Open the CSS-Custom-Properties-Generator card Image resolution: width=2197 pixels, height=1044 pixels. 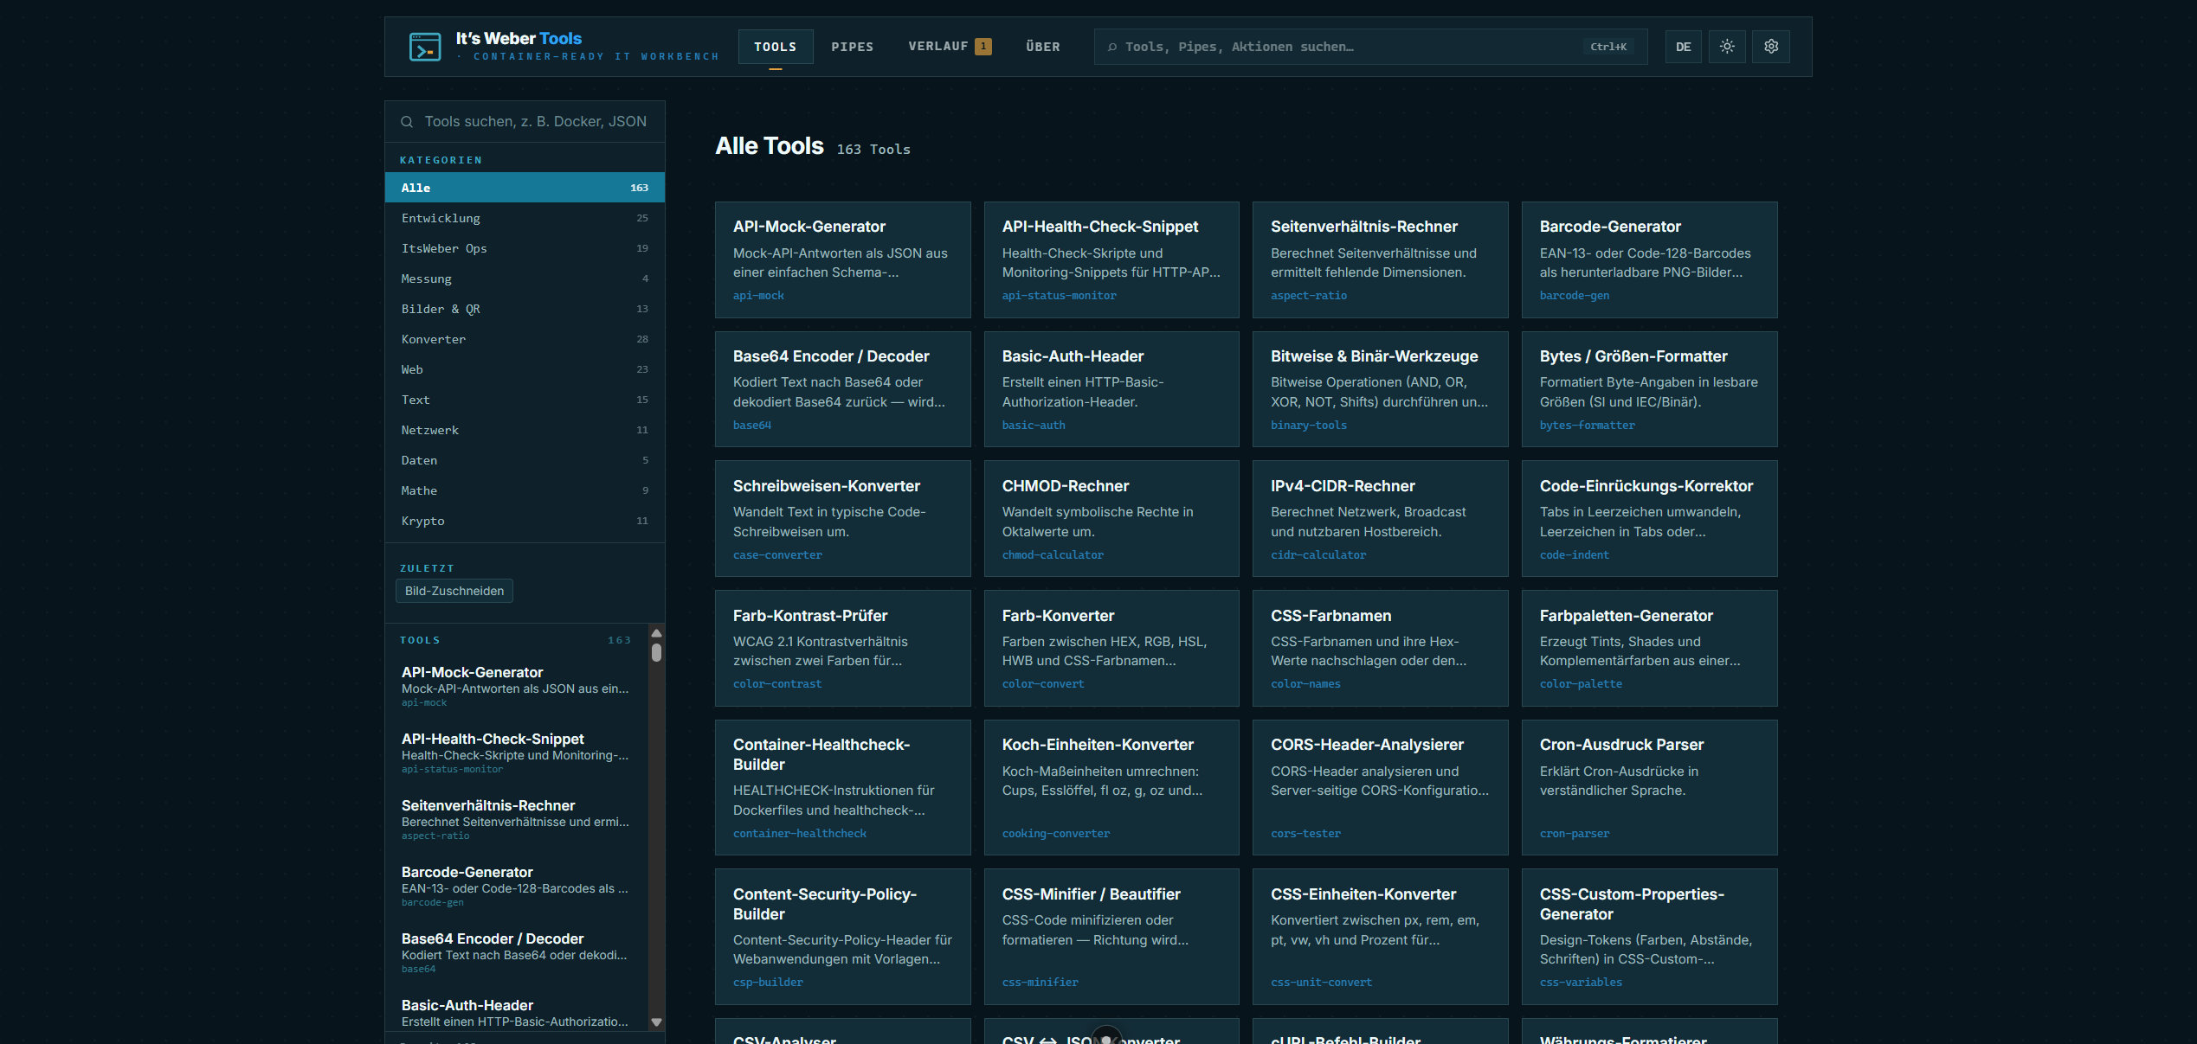coord(1650,937)
